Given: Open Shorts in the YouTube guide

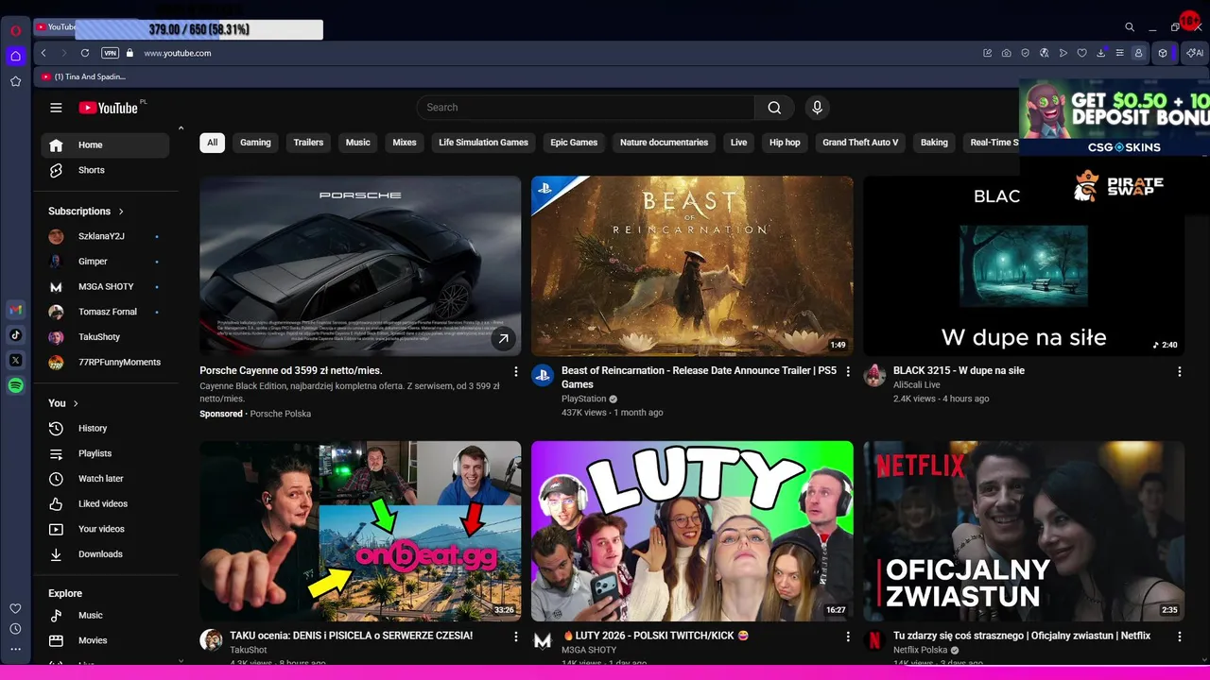Looking at the screenshot, I should click(x=105, y=170).
